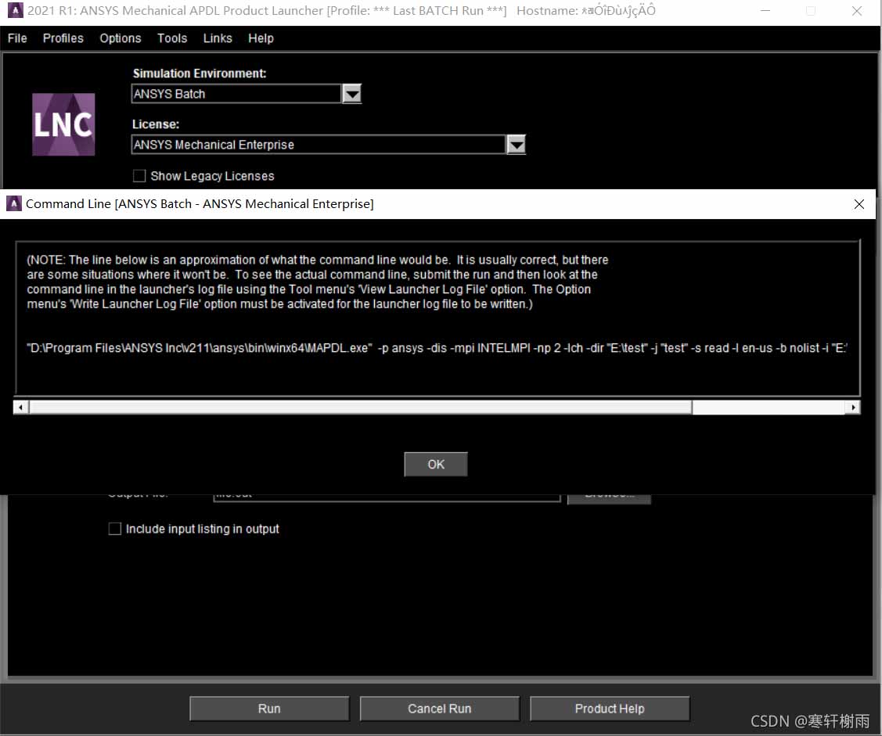882x736 pixels.
Task: Click the Run button
Action: (269, 709)
